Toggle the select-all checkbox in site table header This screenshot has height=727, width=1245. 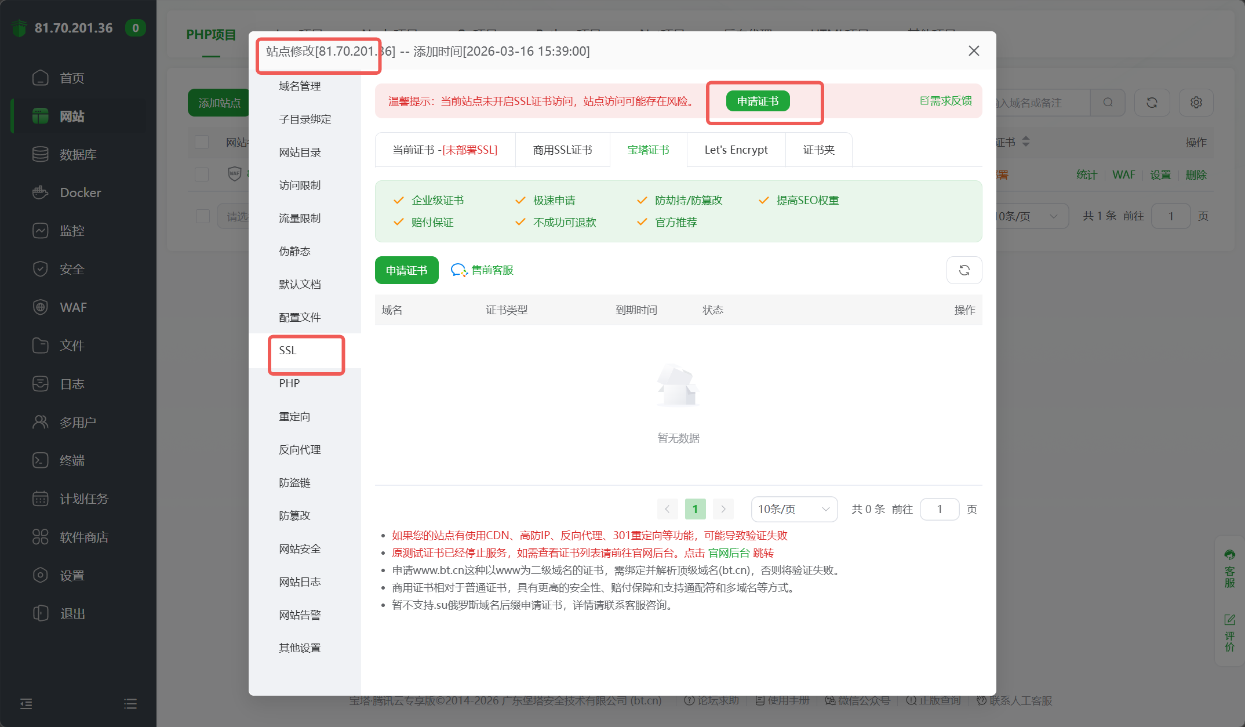click(202, 142)
